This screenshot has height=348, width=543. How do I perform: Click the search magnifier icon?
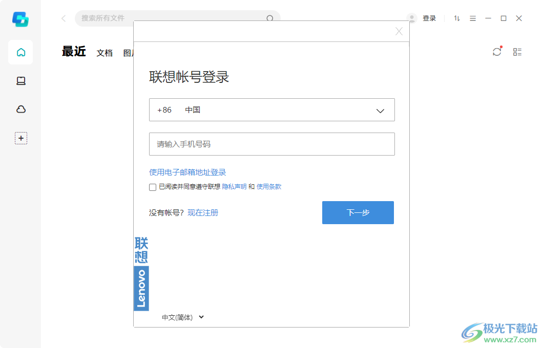(270, 18)
